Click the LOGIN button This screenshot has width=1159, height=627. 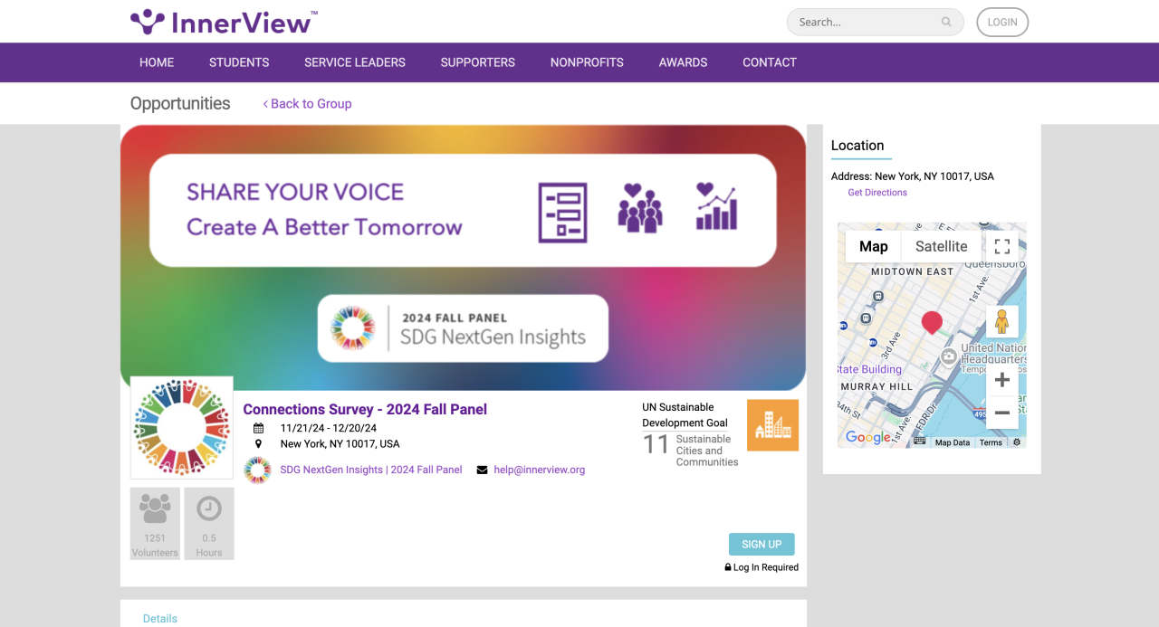tap(1002, 22)
